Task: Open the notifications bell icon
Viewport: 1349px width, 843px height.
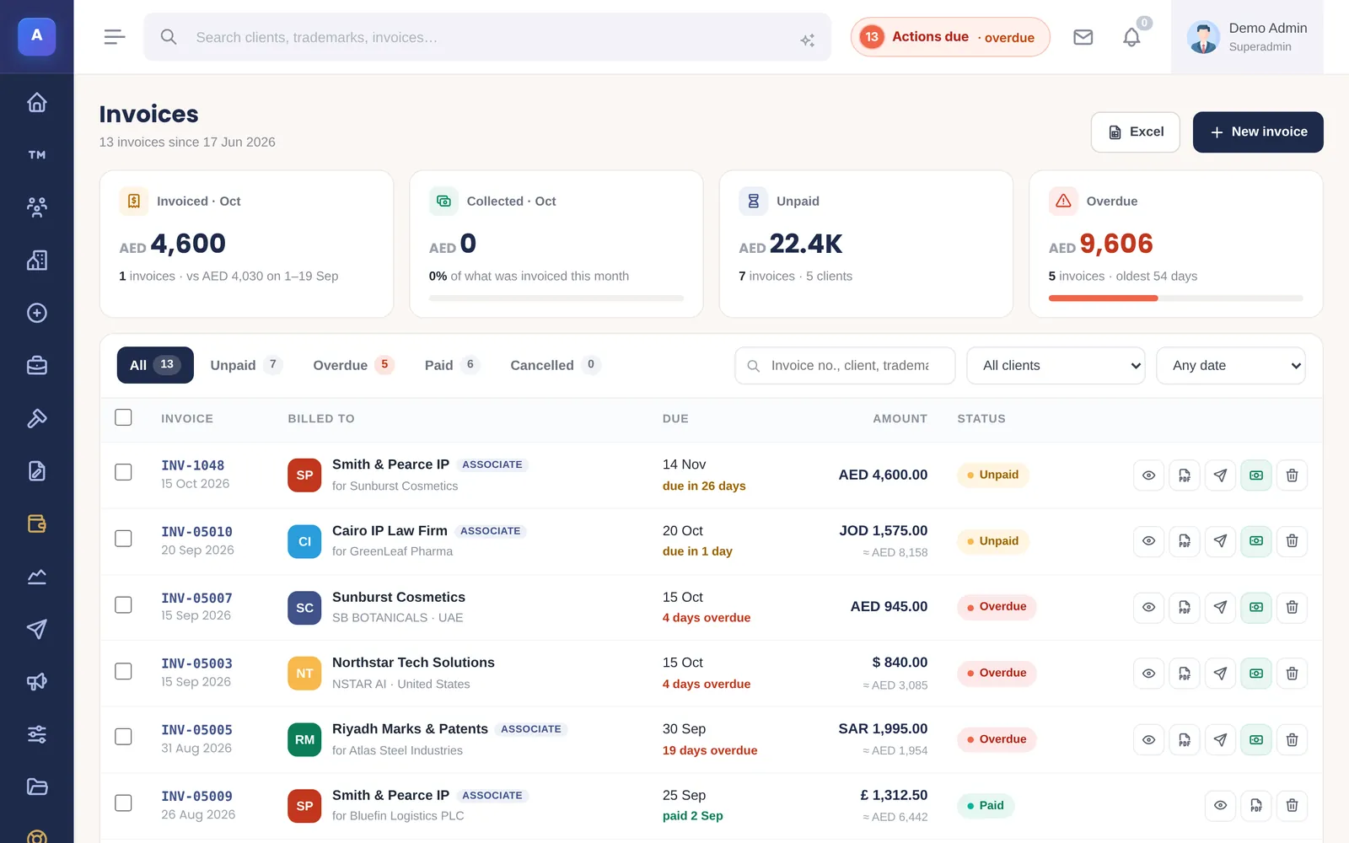Action: [1131, 37]
